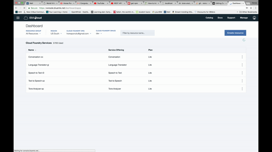Click Lite plan in Conversation-xx row
This screenshot has width=272, height=152.
point(150,57)
